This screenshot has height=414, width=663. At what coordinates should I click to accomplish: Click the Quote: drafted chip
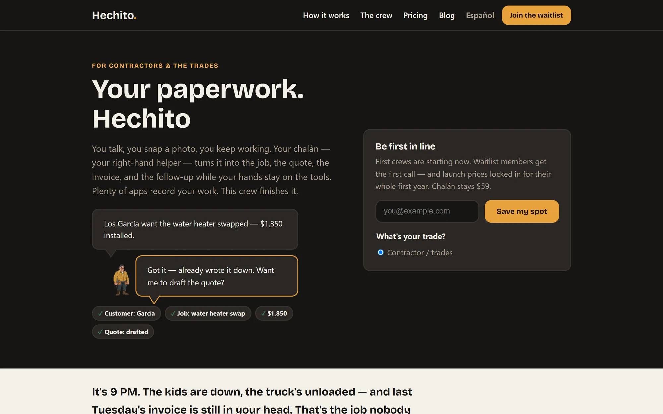point(123,332)
